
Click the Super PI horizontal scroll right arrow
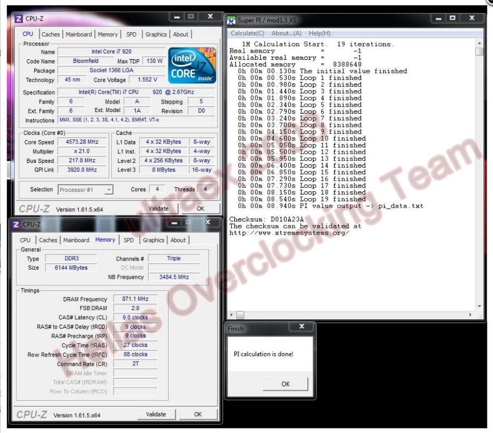(471, 315)
